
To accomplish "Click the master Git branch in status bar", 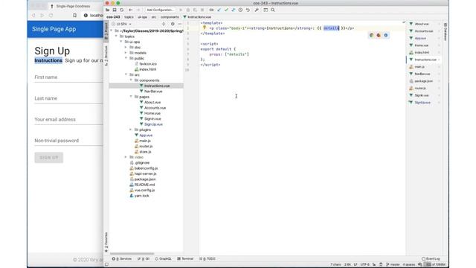I will pyautogui.click(x=393, y=264).
